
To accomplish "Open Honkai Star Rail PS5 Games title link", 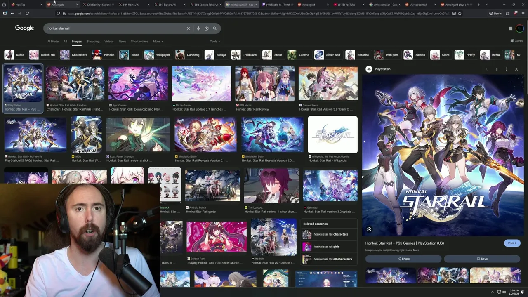I will click(404, 243).
